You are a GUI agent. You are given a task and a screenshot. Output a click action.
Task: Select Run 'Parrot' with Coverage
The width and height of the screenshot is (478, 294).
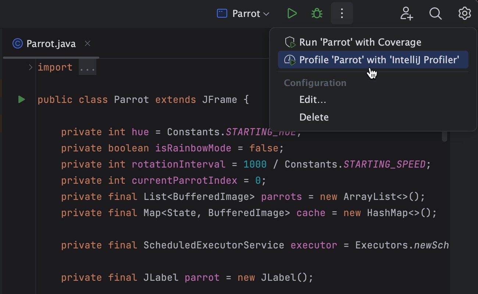[373, 42]
